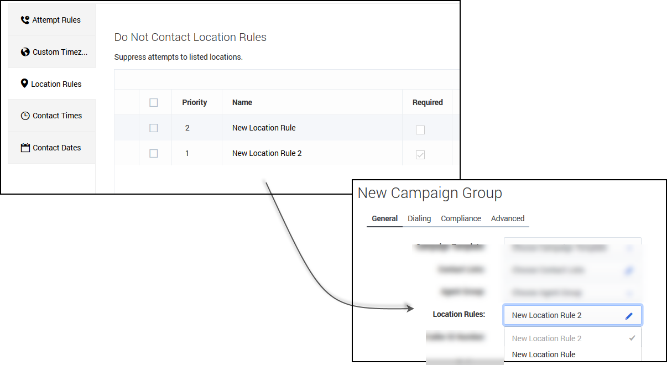This screenshot has width=667, height=365.
Task: Click the Custom Timezones globe icon
Action: click(x=25, y=52)
